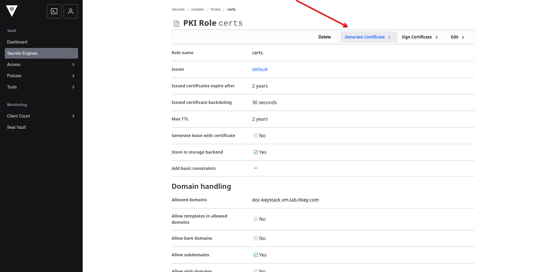
Task: Click the X icon beside Allow bare domains
Action: pos(255,238)
